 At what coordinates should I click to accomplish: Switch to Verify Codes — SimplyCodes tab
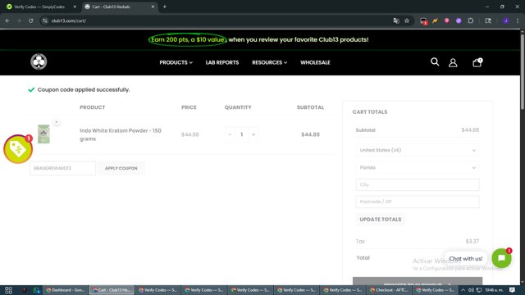coord(39,7)
